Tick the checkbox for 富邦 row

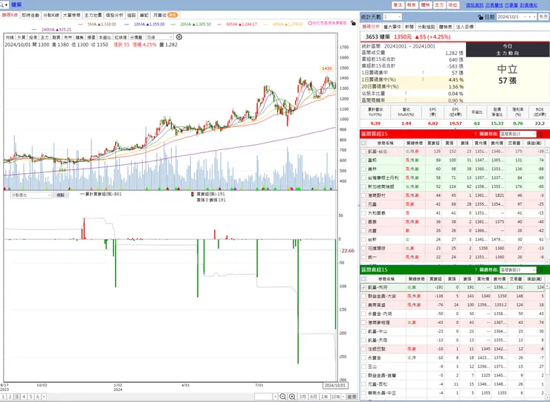(363, 161)
